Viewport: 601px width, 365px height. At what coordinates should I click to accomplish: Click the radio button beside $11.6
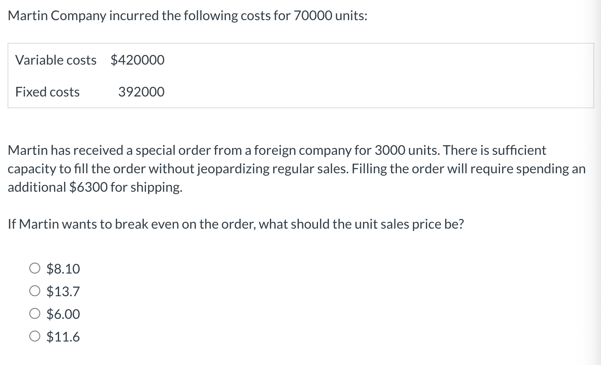tap(35, 336)
